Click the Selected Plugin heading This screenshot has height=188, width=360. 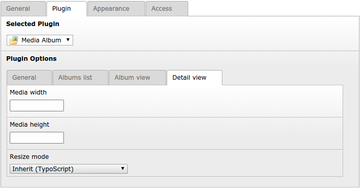tap(33, 24)
